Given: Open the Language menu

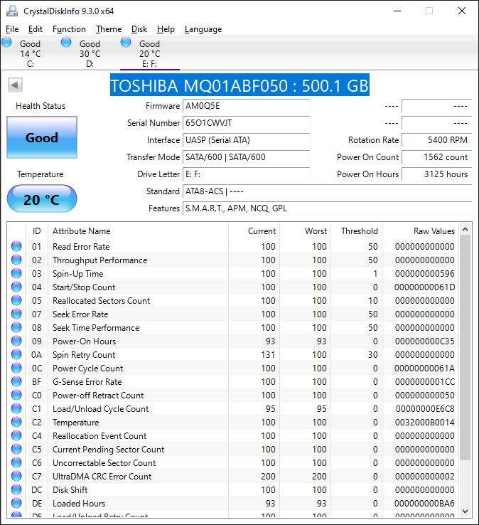Looking at the screenshot, I should 203,29.
